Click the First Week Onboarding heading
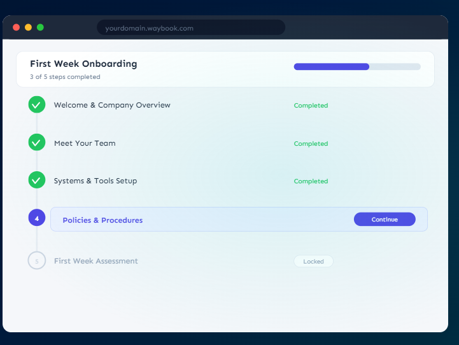Screen dimensions: 459x345 click(x=83, y=64)
